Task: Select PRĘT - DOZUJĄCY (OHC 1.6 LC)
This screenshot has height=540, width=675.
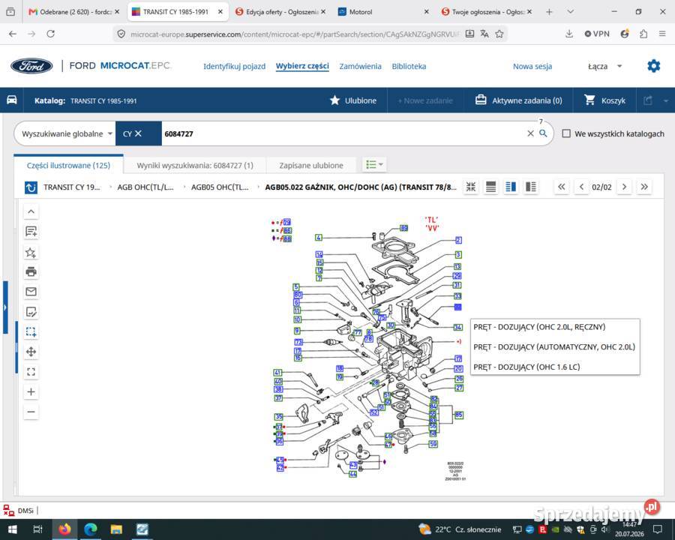Action: [x=526, y=367]
